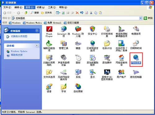Click the undo arrow in toolbar
The height and width of the screenshot is (115, 155).
point(82,13)
